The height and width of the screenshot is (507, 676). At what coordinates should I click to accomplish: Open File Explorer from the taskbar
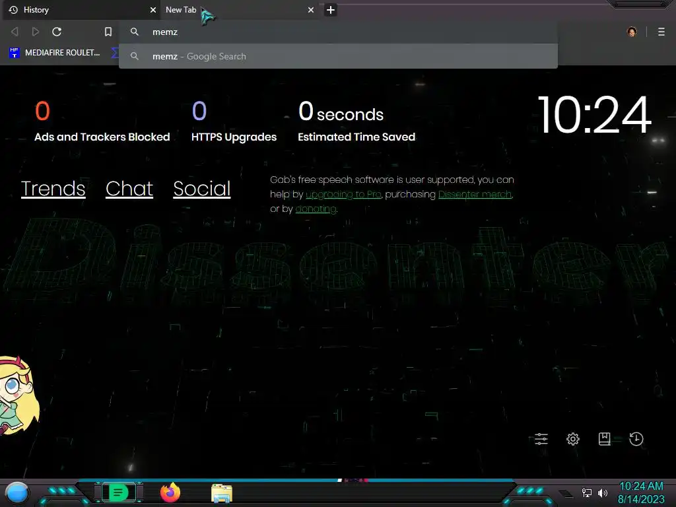(222, 493)
